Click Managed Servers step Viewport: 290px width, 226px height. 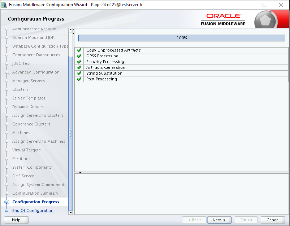pyautogui.click(x=29, y=81)
